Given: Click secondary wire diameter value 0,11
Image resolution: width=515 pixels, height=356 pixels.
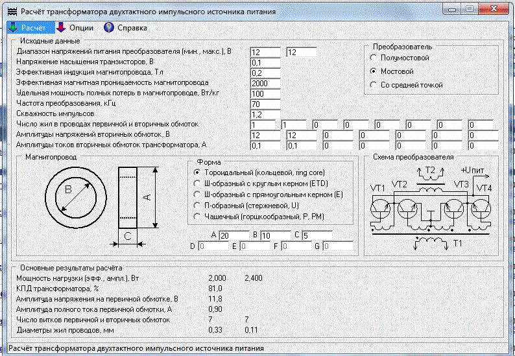Looking at the screenshot, I should pyautogui.click(x=251, y=330).
